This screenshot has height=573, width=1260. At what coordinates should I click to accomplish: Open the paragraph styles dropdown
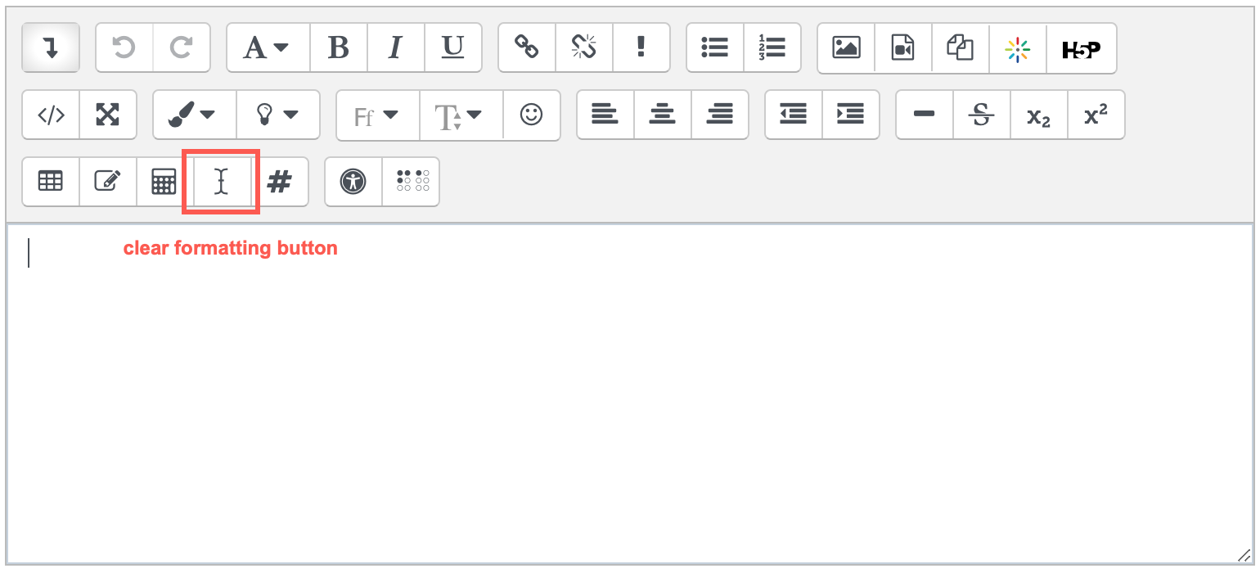268,48
